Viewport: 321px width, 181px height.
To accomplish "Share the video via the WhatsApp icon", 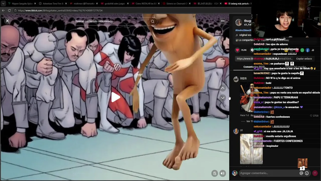I will 302,50.
